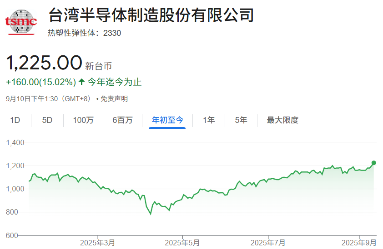Click the 2025年7月 axis label
Image resolution: width=383 pixels, height=249 pixels.
tap(268, 243)
